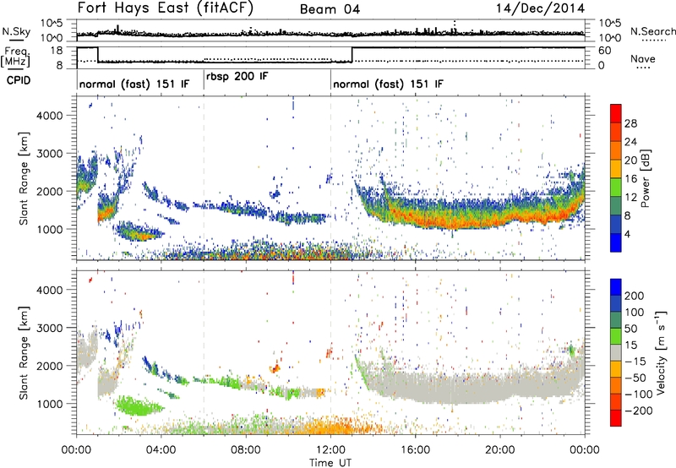
Task: Click the 'Time UT' axis label
Action: (x=330, y=463)
